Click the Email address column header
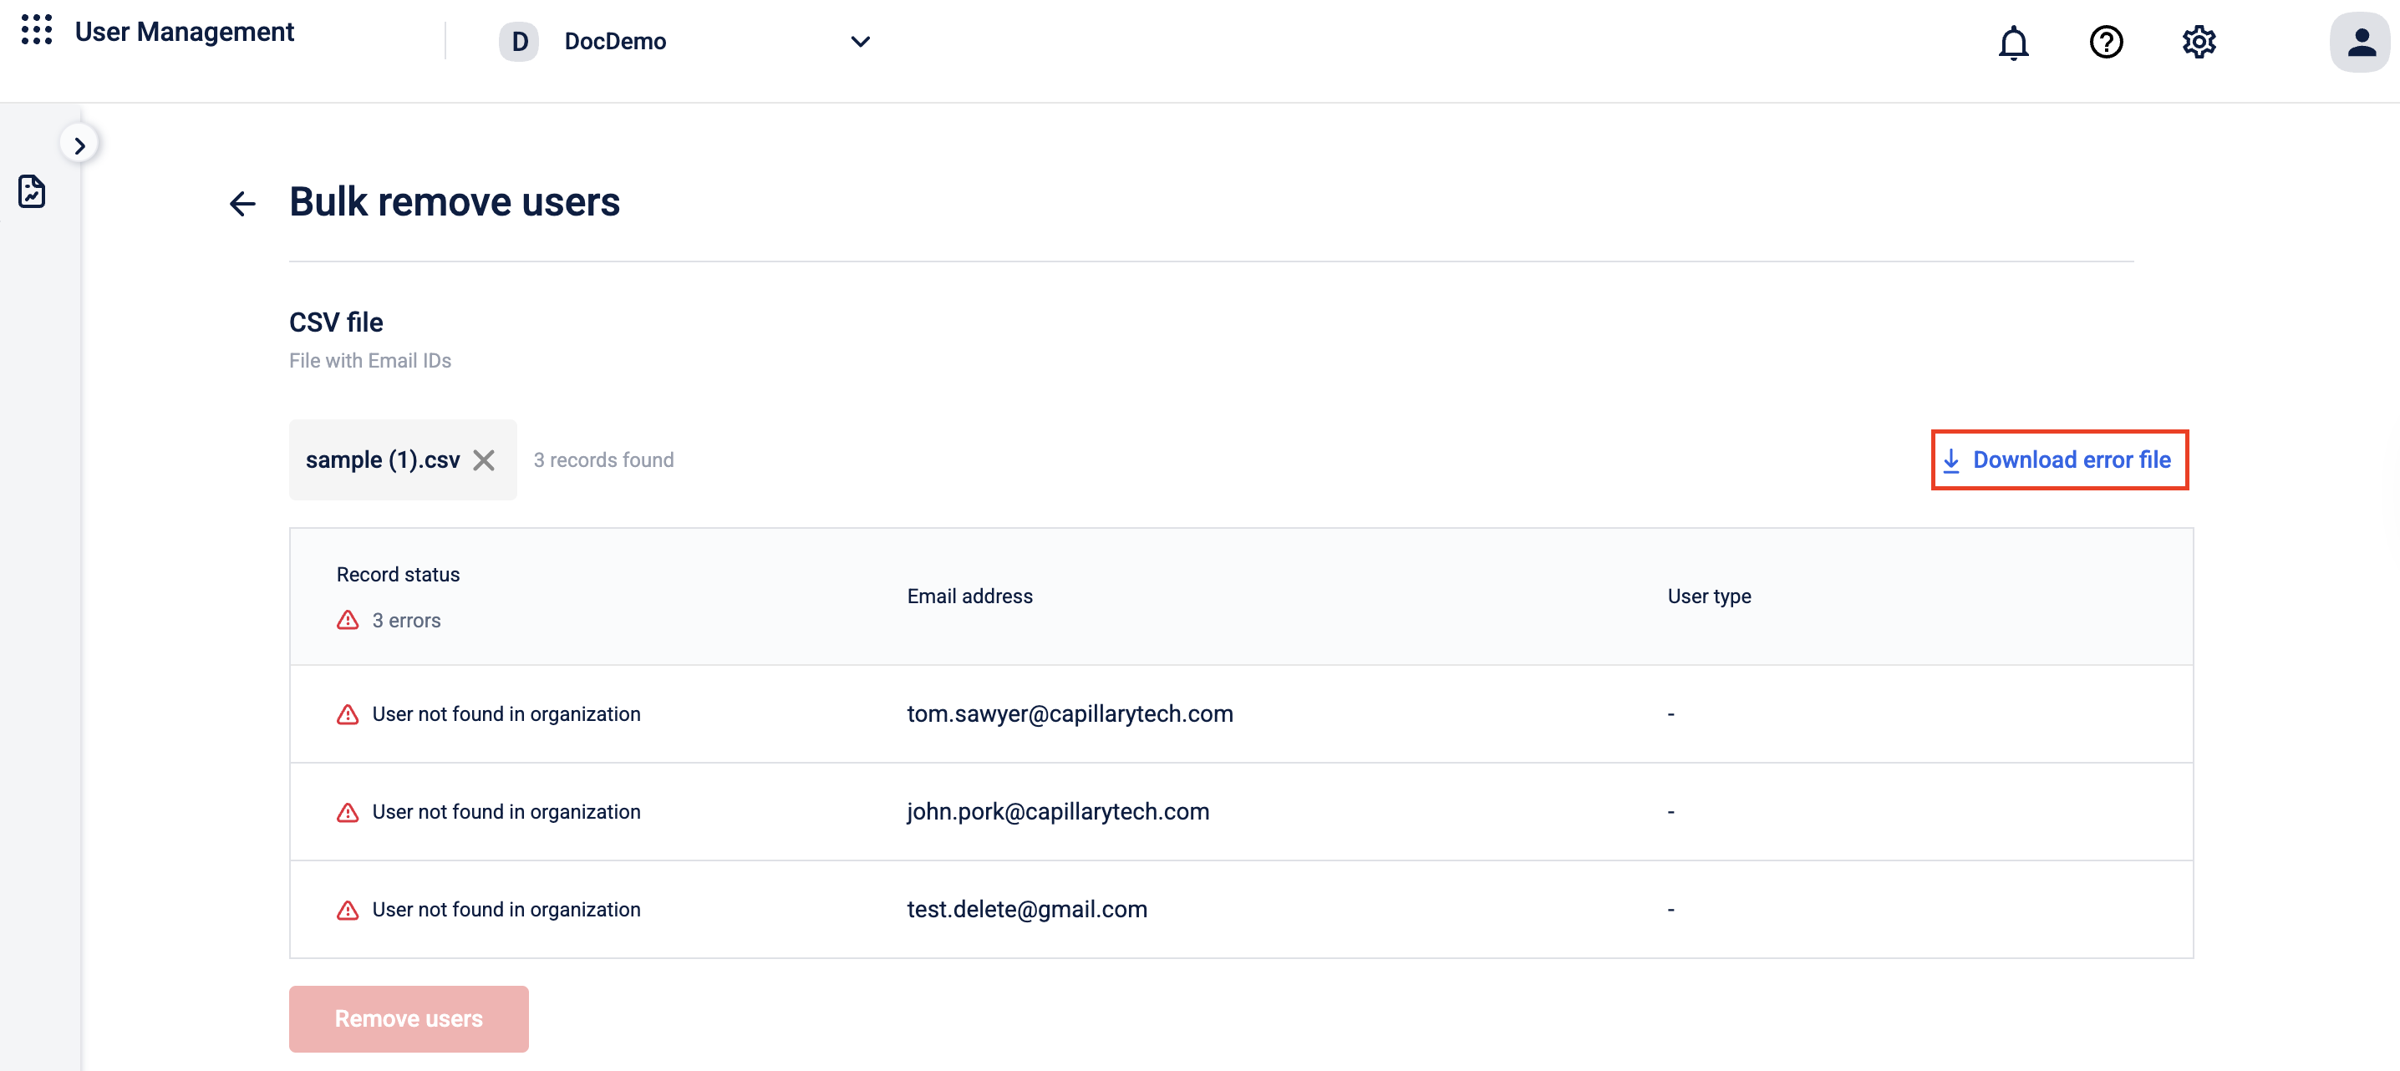The width and height of the screenshot is (2400, 1071). (x=969, y=596)
